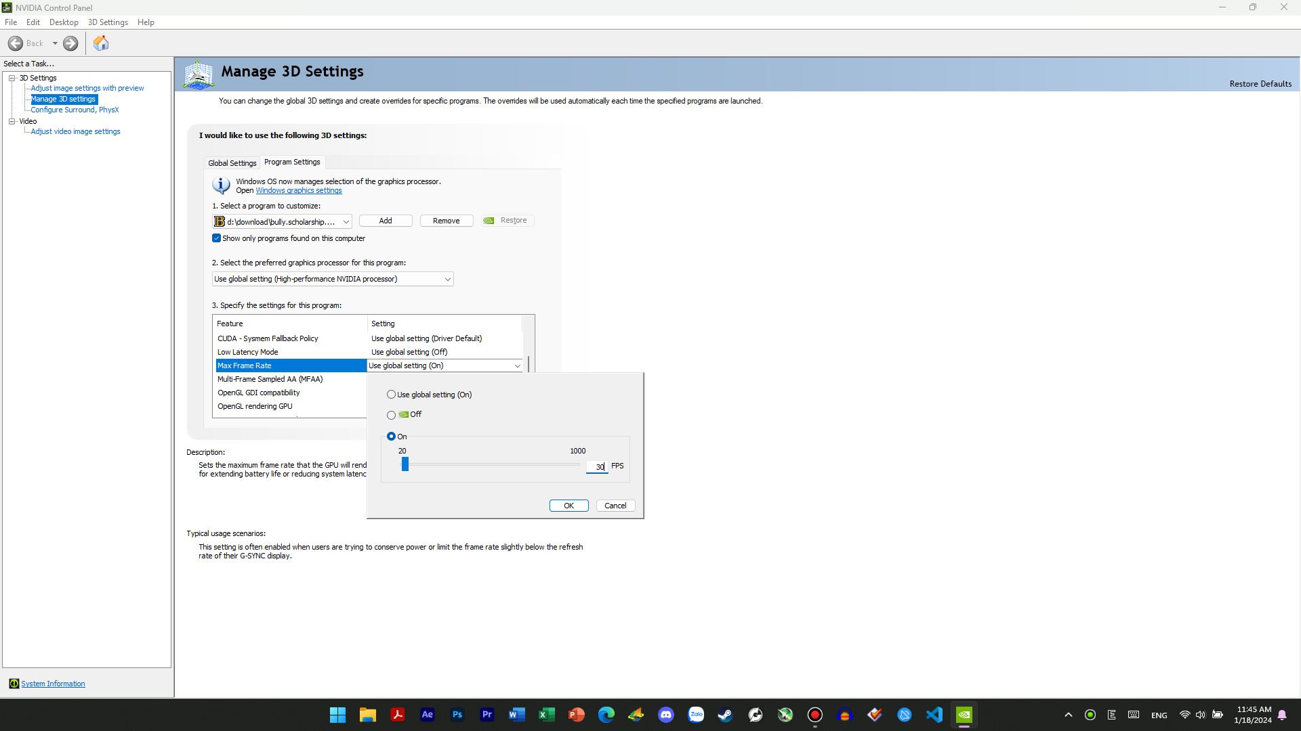
Task: Open the Windows graphics settings link
Action: pos(298,190)
